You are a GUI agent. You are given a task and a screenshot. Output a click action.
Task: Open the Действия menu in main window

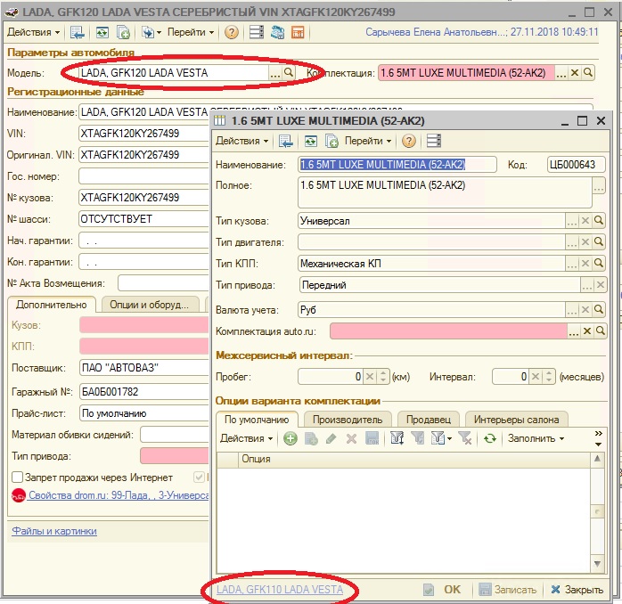point(34,32)
